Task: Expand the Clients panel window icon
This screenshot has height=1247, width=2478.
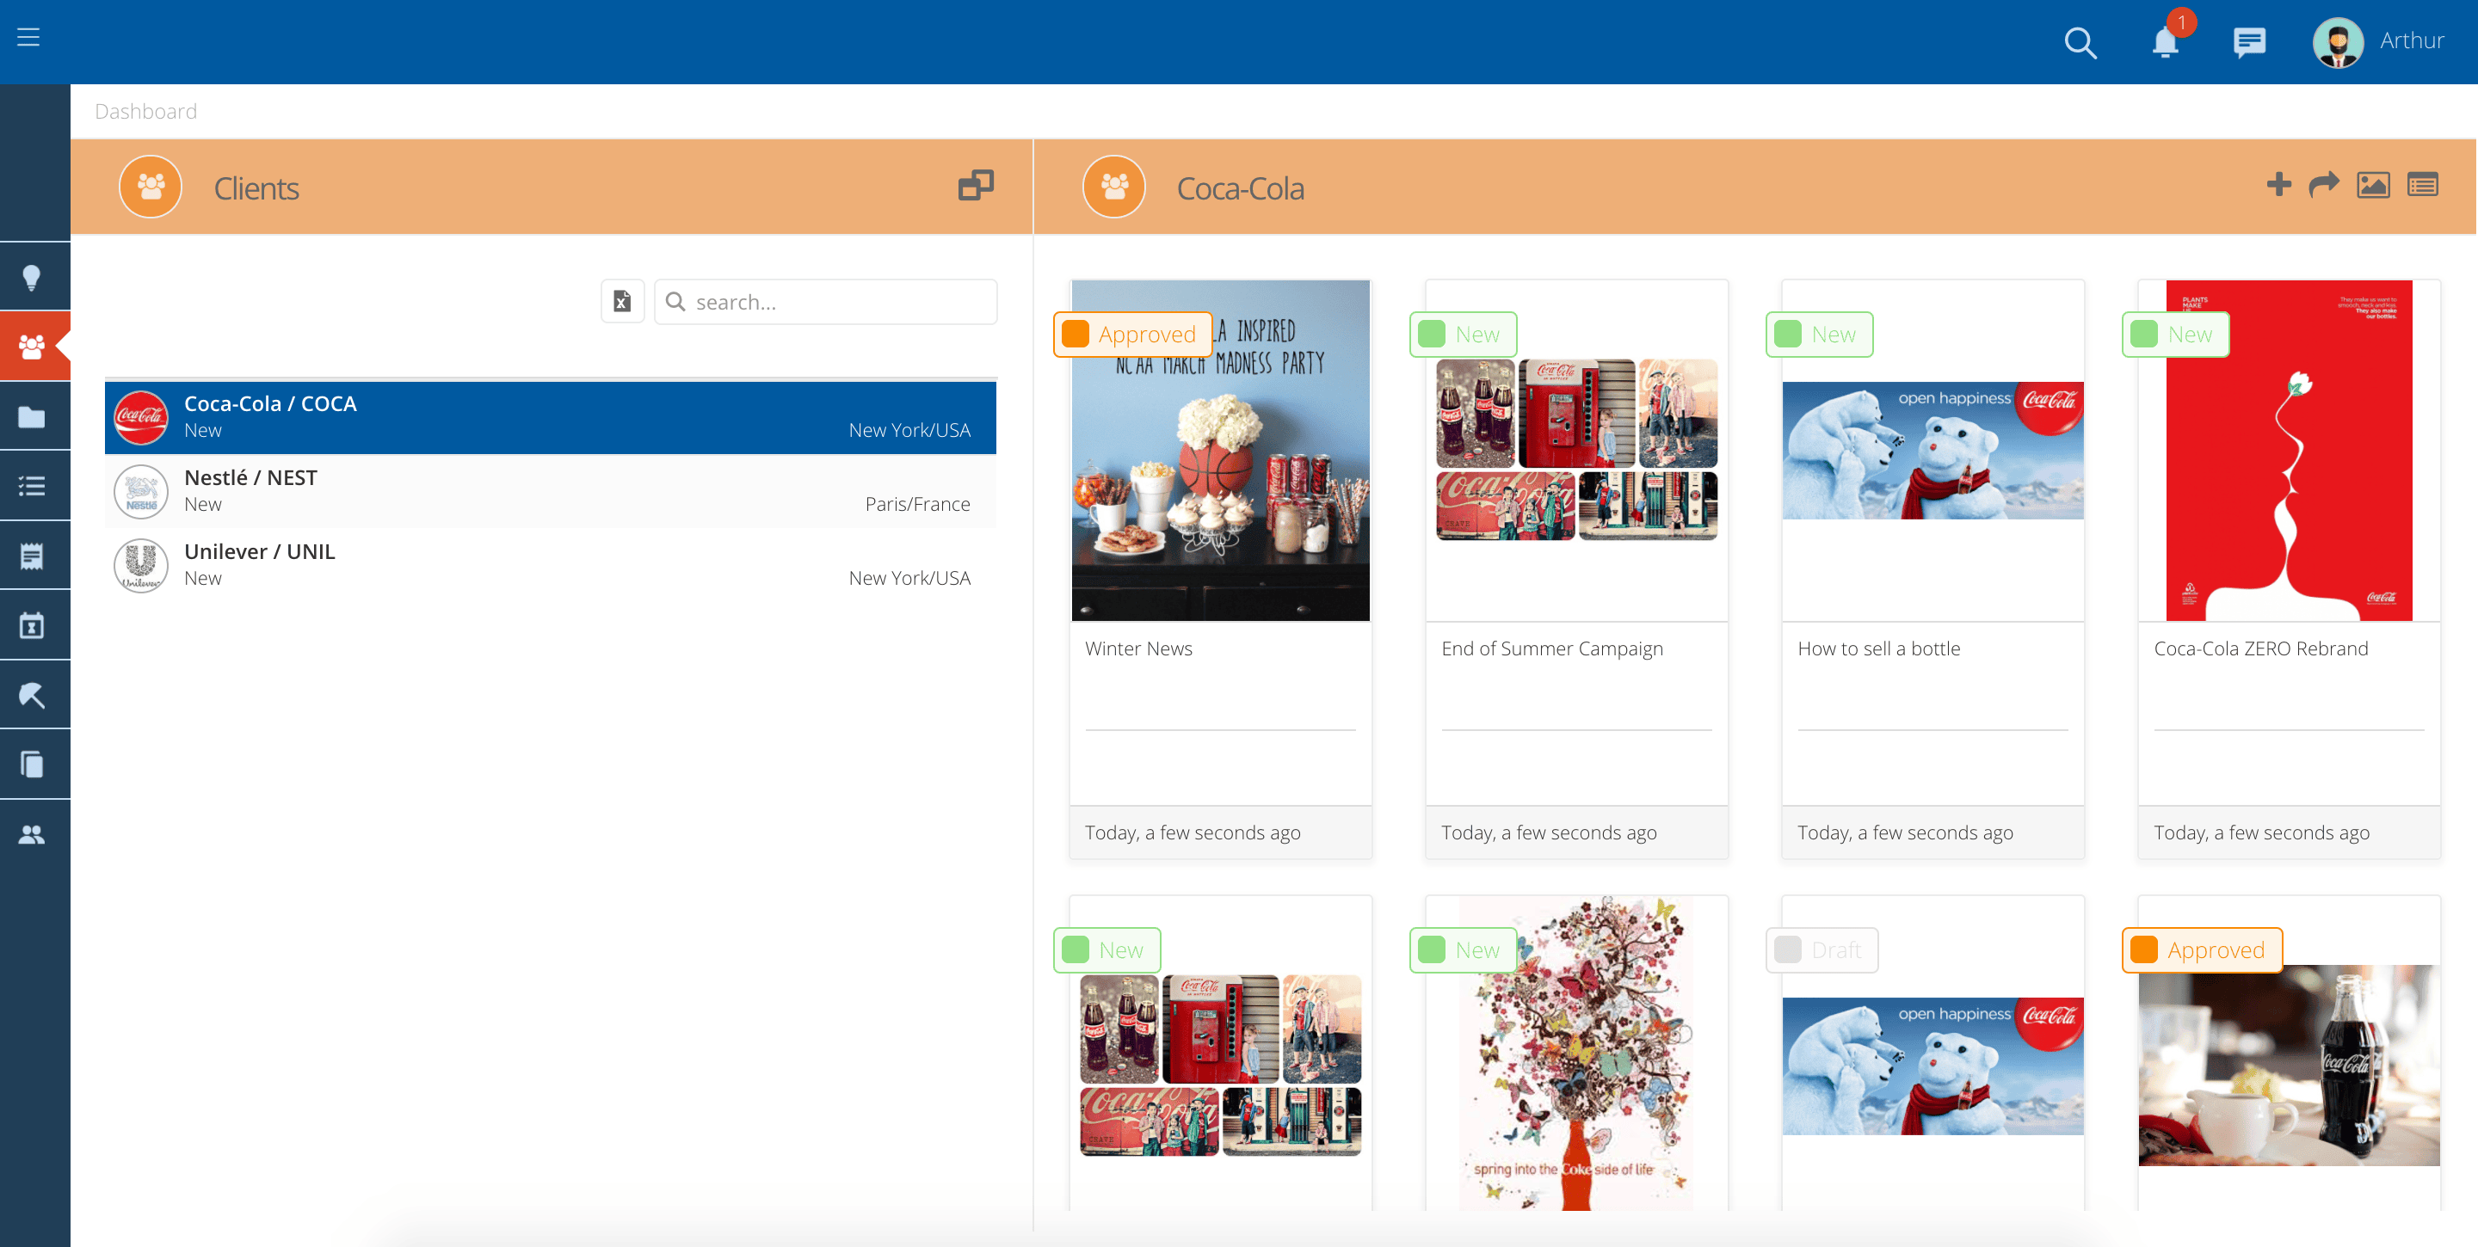Action: (976, 185)
